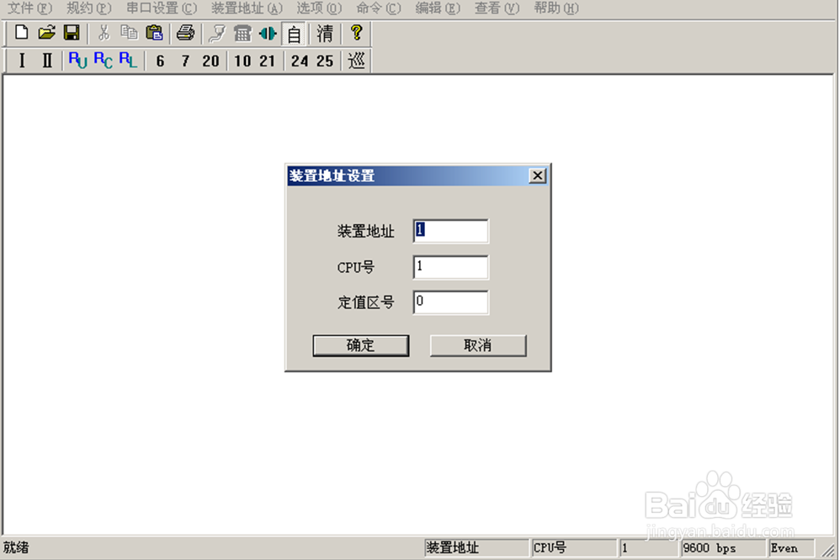Click the 清 clear toolbar button
The height and width of the screenshot is (560, 840).
[x=325, y=33]
